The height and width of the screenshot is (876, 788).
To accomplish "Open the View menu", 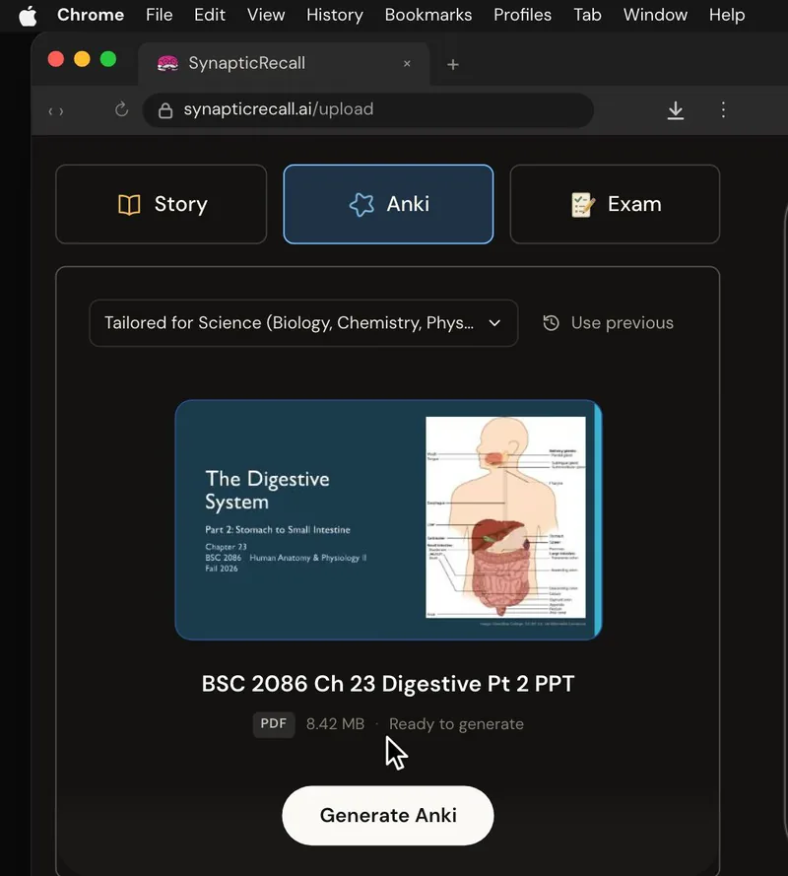I will point(266,15).
